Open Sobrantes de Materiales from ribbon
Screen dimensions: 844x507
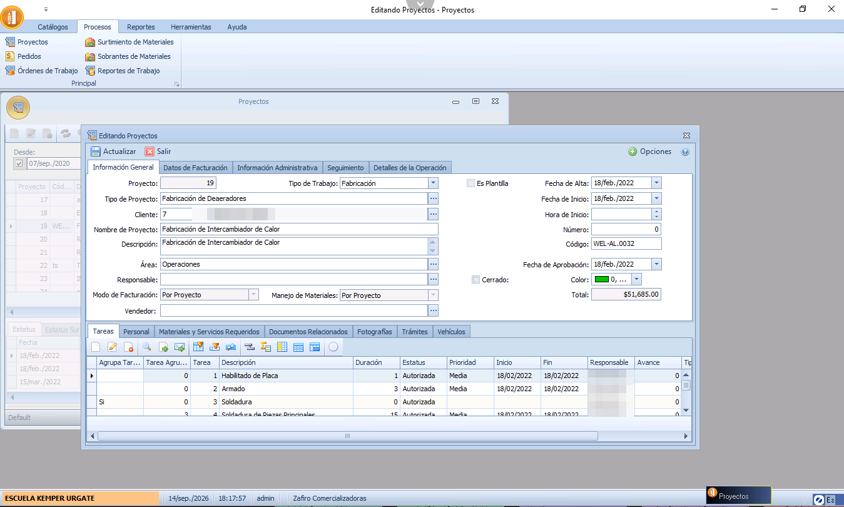click(x=128, y=56)
